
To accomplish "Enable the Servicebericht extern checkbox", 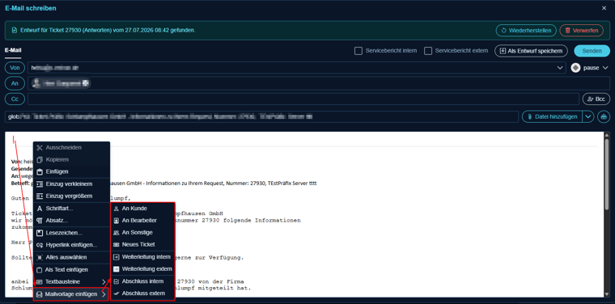I will pos(428,51).
